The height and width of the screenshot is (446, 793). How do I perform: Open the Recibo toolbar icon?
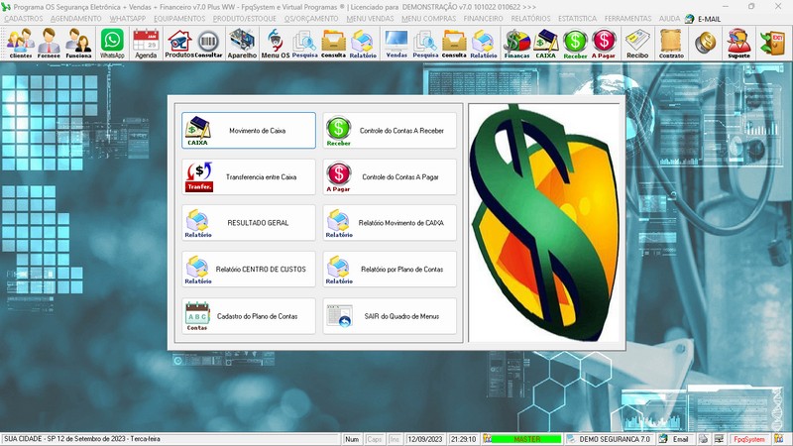637,44
